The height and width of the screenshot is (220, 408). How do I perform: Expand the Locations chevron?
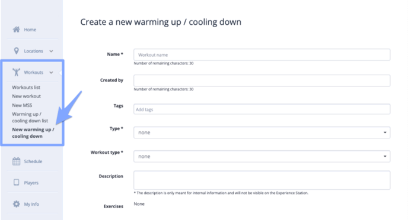[x=51, y=51]
